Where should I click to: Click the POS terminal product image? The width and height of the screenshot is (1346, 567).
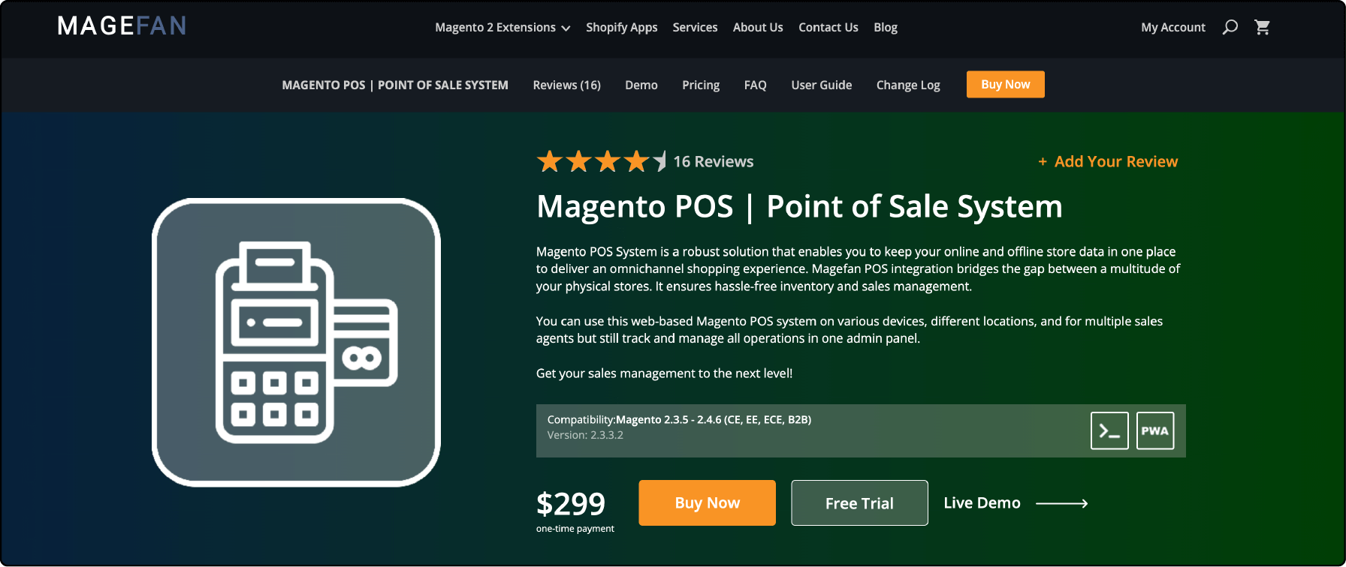(297, 343)
